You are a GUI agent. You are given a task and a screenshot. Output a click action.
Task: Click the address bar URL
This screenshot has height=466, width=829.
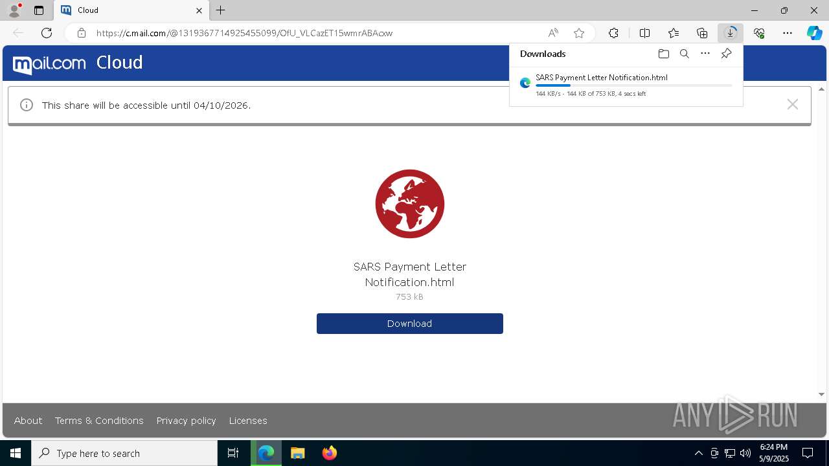coord(244,33)
